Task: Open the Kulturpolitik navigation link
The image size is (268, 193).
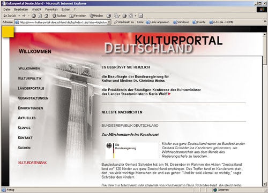Action: pos(30,79)
